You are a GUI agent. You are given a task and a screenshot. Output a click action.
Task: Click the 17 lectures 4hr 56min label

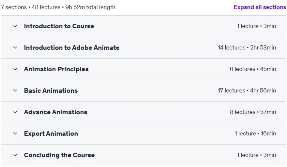pyautogui.click(x=247, y=90)
